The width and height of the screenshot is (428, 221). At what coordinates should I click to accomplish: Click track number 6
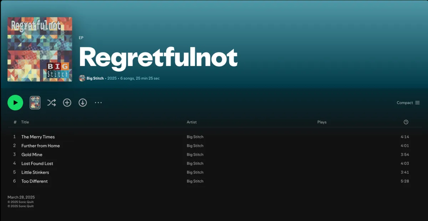click(x=15, y=181)
